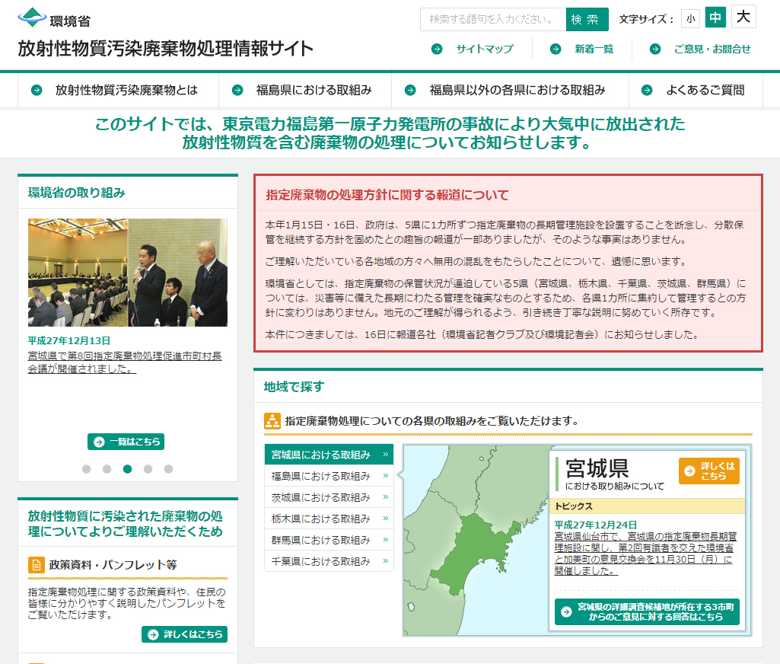Click the meeting photo thumbnail
The height and width of the screenshot is (664, 780).
128,273
